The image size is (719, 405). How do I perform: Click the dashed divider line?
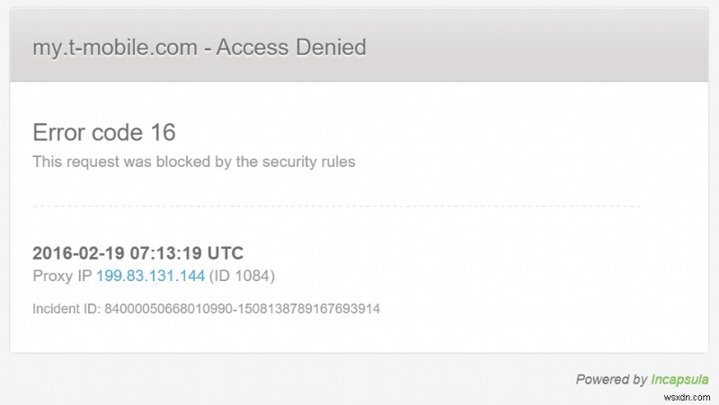tap(336, 207)
